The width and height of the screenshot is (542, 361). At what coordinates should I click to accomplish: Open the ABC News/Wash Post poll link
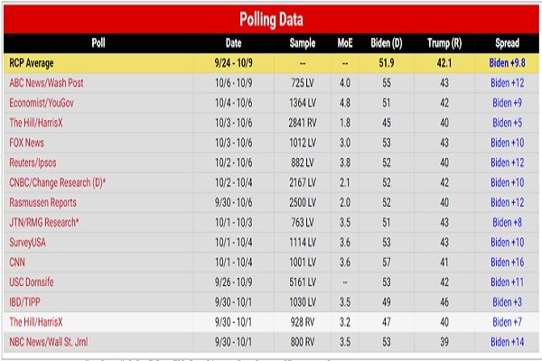click(x=46, y=83)
